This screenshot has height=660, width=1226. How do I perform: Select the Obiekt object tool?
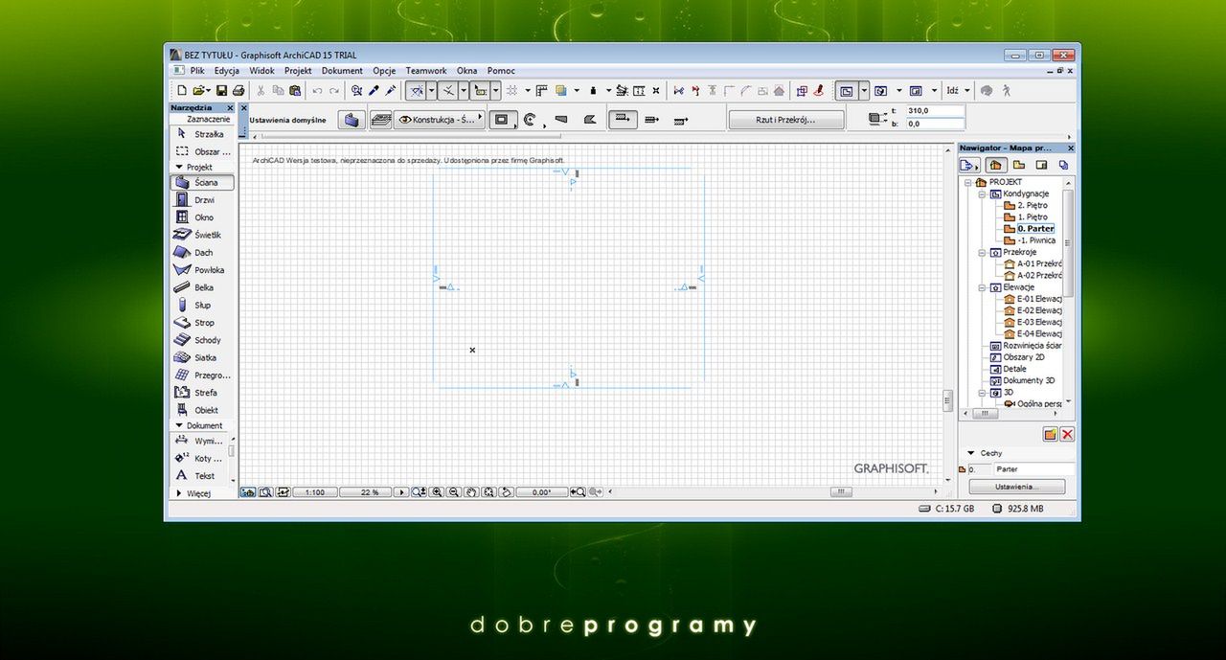click(x=202, y=410)
